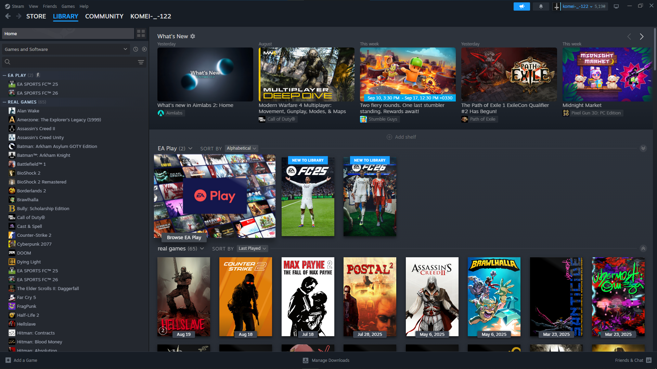Click Browse EA Play button

(184, 237)
